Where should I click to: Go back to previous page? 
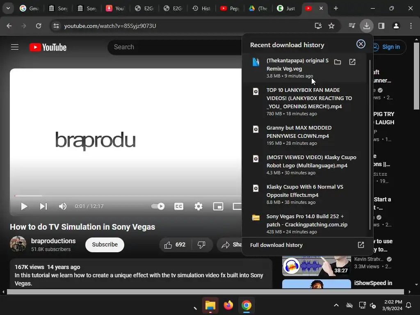tap(9, 26)
